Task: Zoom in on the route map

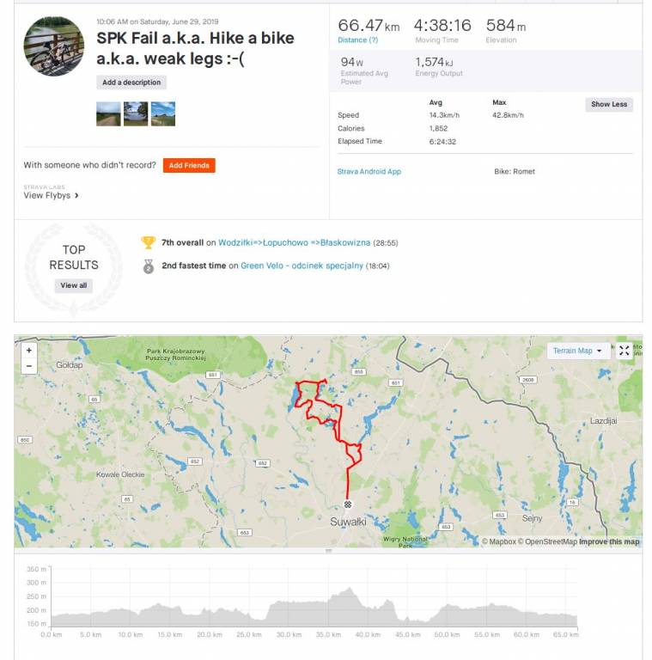Action: tap(29, 351)
